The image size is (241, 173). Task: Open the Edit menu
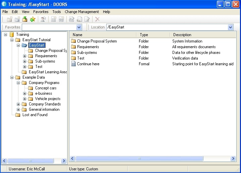tap(15, 12)
